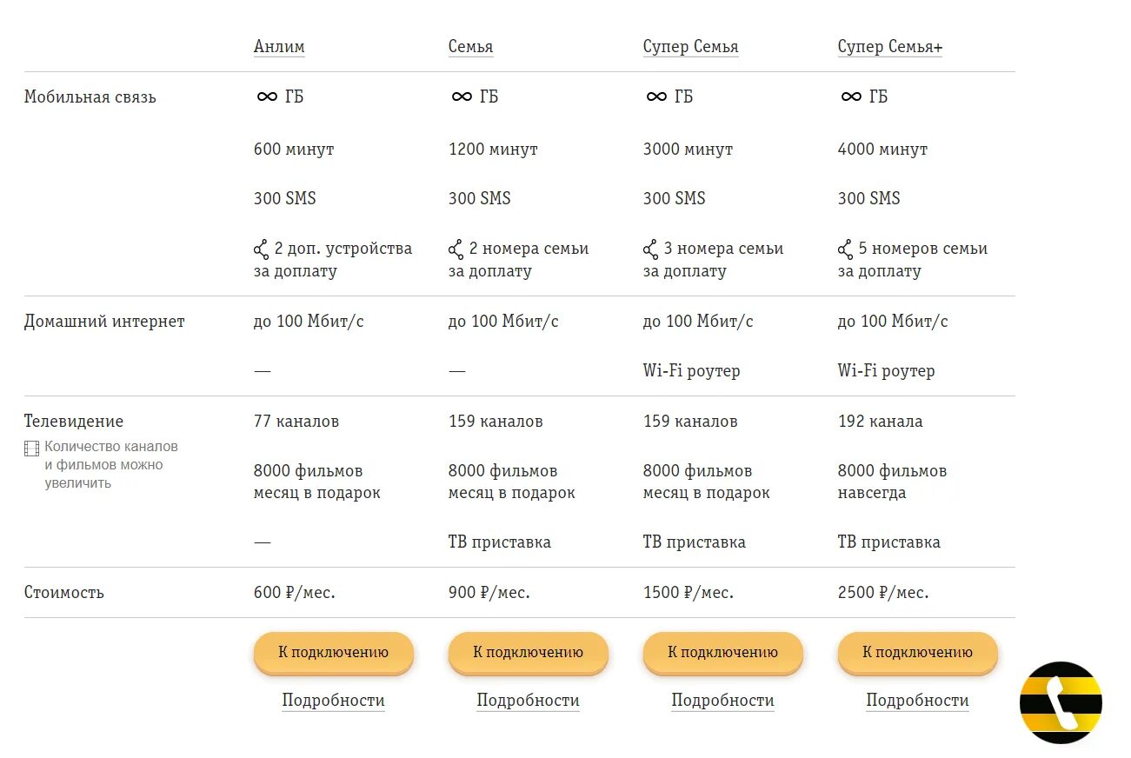1131x758 pixels.
Task: Show Подробности for the Семья plan
Action: point(528,701)
